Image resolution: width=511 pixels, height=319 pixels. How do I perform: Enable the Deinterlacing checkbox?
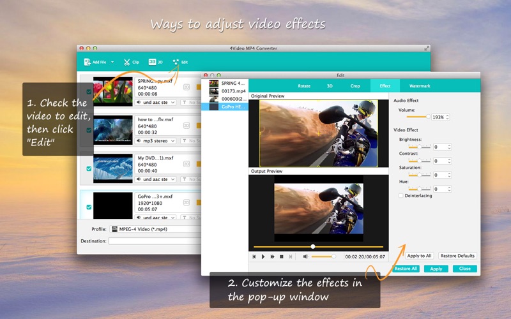(x=401, y=196)
